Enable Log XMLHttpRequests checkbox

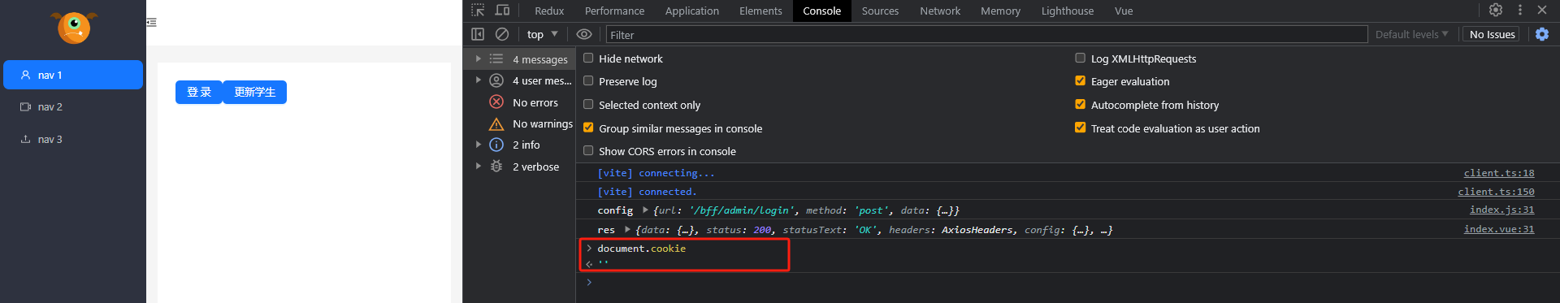pos(1080,58)
